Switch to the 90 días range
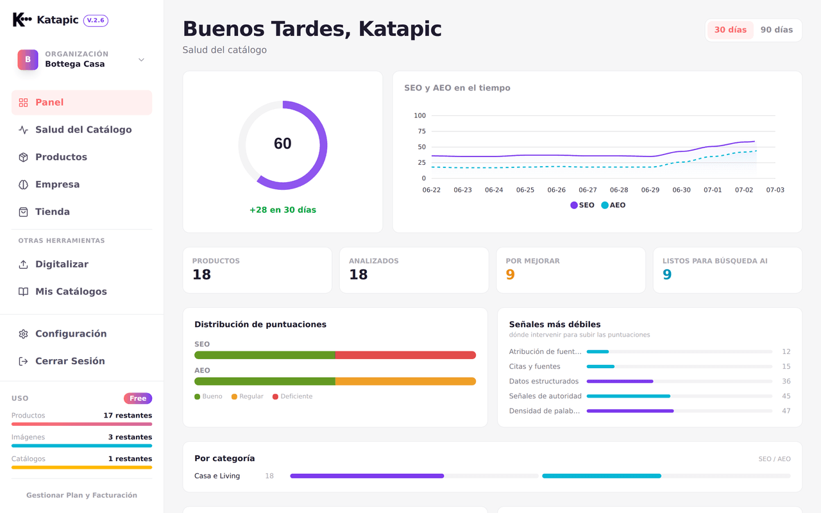 click(777, 30)
